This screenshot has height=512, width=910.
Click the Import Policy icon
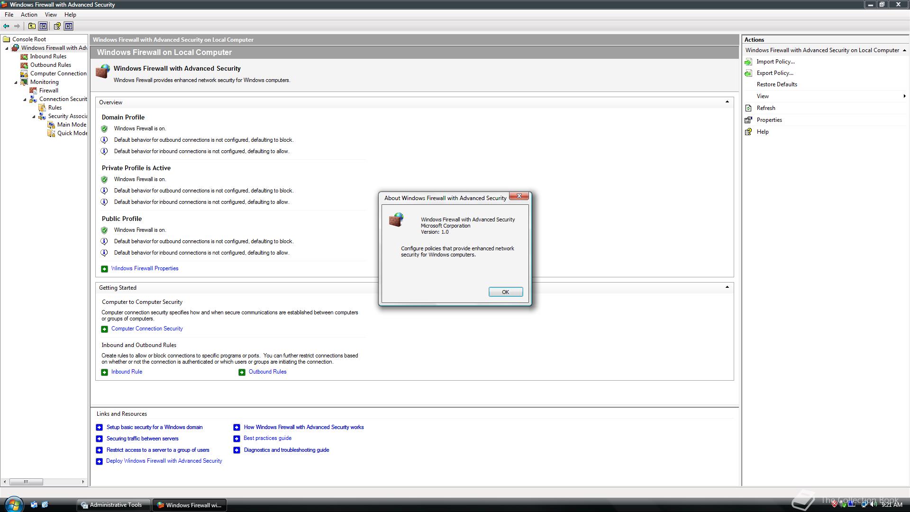[748, 62]
